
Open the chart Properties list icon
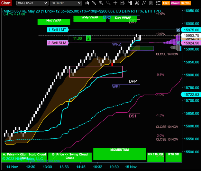point(158,3)
